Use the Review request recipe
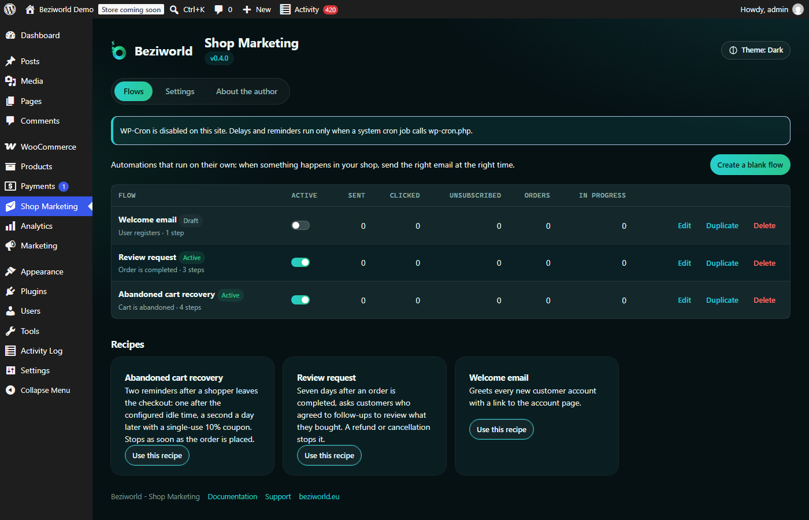This screenshot has width=809, height=520. click(x=329, y=455)
